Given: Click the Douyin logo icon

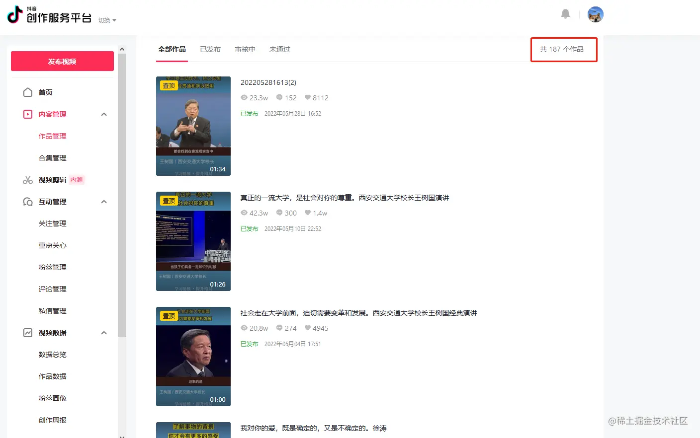Looking at the screenshot, I should 14,14.
